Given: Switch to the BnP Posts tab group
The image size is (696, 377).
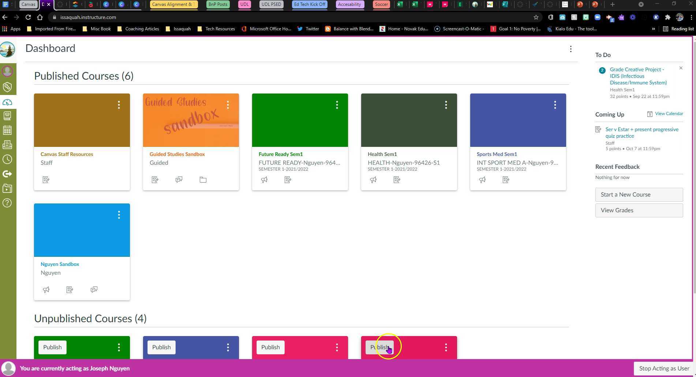Looking at the screenshot, I should coord(218,4).
